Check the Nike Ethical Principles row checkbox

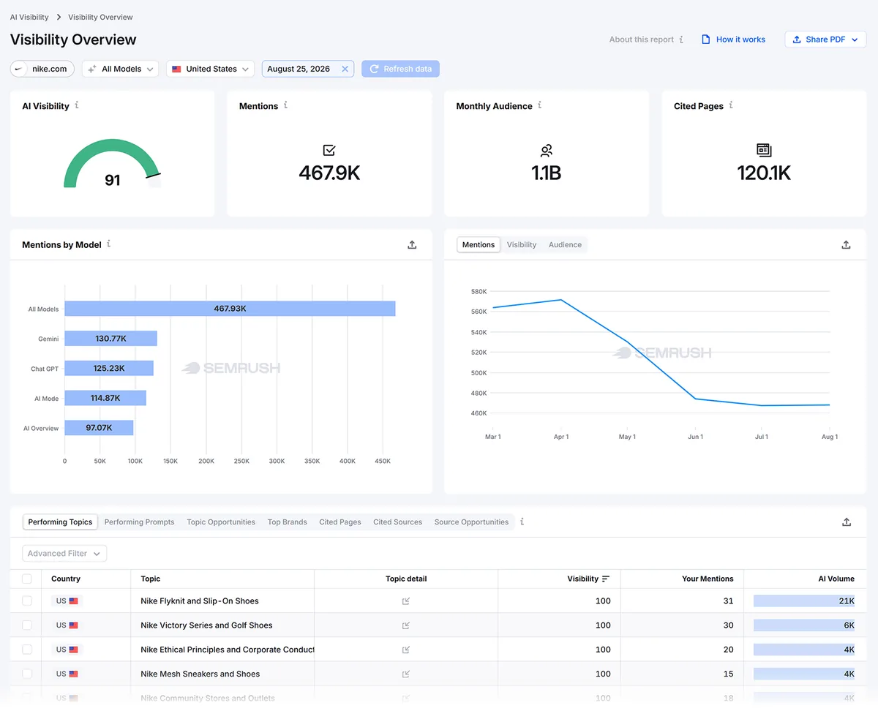click(27, 650)
